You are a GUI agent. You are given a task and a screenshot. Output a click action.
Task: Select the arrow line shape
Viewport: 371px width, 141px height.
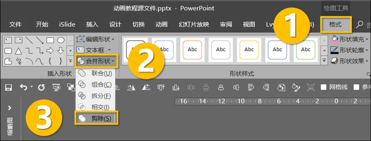(40, 40)
